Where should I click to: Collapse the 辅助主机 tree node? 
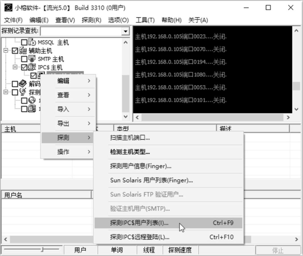(6, 51)
